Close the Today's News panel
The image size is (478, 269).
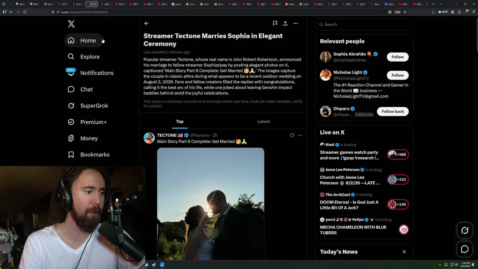point(404,252)
